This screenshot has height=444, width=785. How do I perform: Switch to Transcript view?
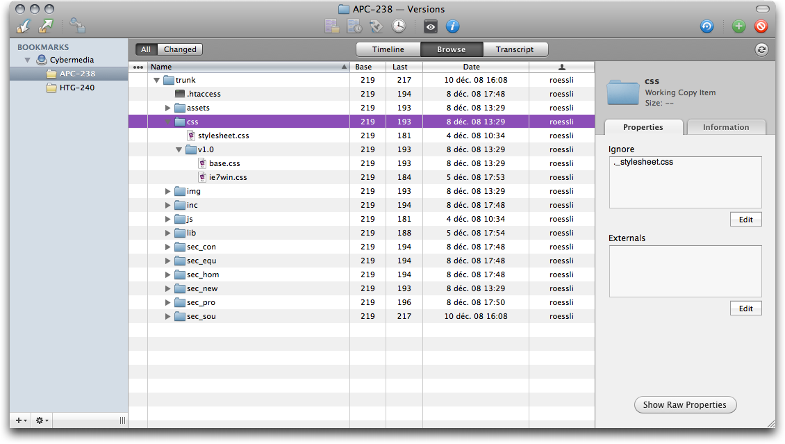[x=515, y=49]
